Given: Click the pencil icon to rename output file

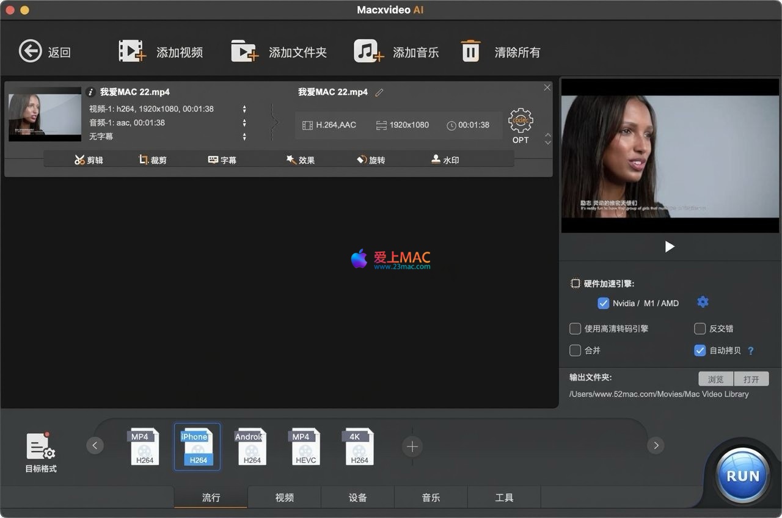Looking at the screenshot, I should (379, 92).
